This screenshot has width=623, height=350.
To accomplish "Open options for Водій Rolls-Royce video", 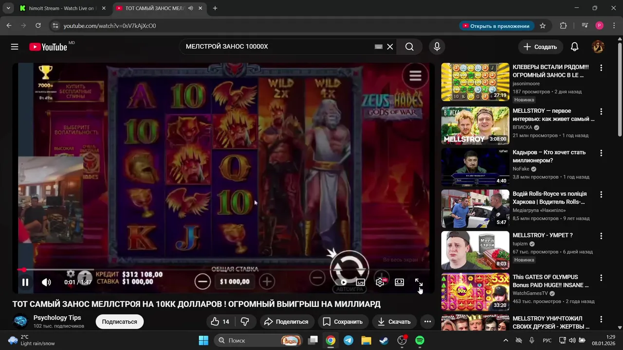I will point(601,194).
